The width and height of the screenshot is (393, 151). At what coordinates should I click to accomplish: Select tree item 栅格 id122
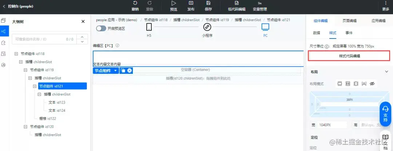[x=47, y=119]
